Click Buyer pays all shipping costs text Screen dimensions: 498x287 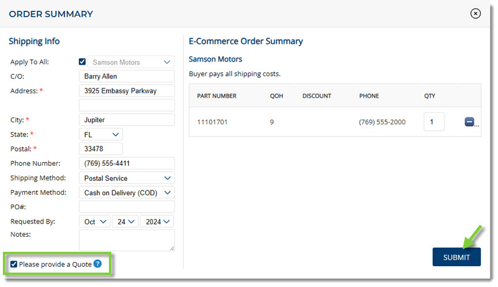235,74
